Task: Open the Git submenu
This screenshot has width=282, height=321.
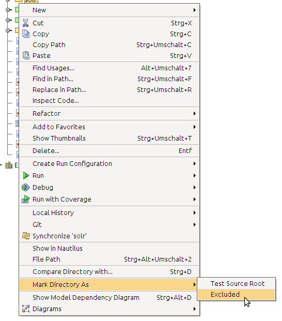Action: 109,224
